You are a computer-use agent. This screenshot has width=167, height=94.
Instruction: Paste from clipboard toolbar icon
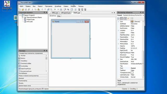pos(38,9)
